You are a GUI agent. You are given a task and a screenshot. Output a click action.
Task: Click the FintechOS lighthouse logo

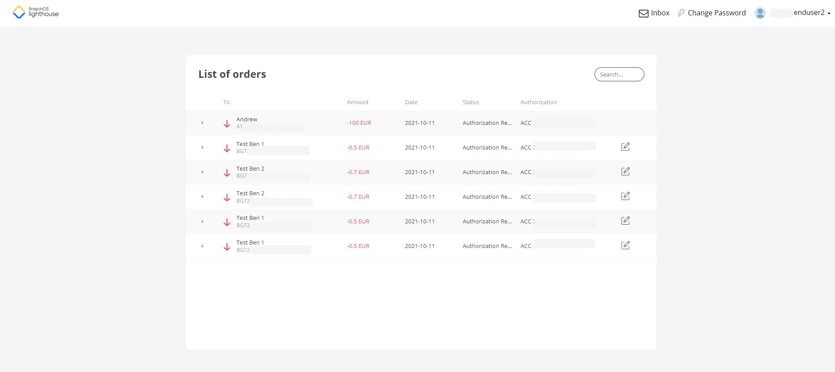(x=35, y=12)
